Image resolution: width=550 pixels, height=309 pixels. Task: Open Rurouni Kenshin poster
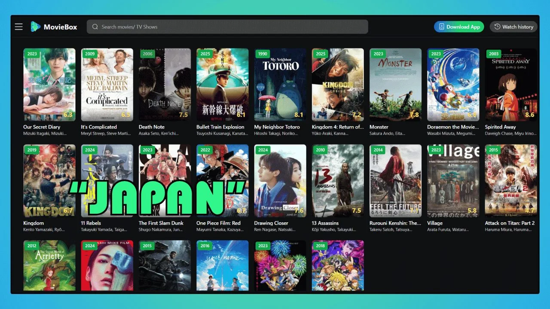[396, 181]
